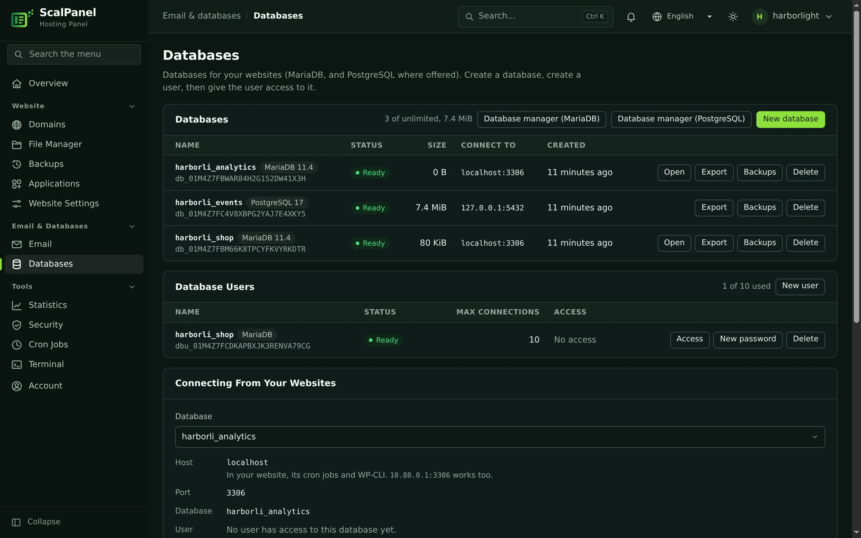This screenshot has width=861, height=538.
Task: Click the Account person icon
Action: coord(17,386)
